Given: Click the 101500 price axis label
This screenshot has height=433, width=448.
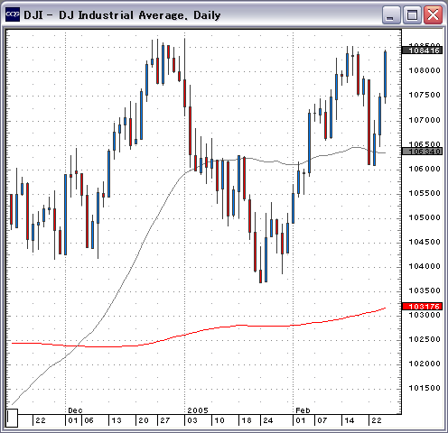Looking at the screenshot, I should [425, 388].
